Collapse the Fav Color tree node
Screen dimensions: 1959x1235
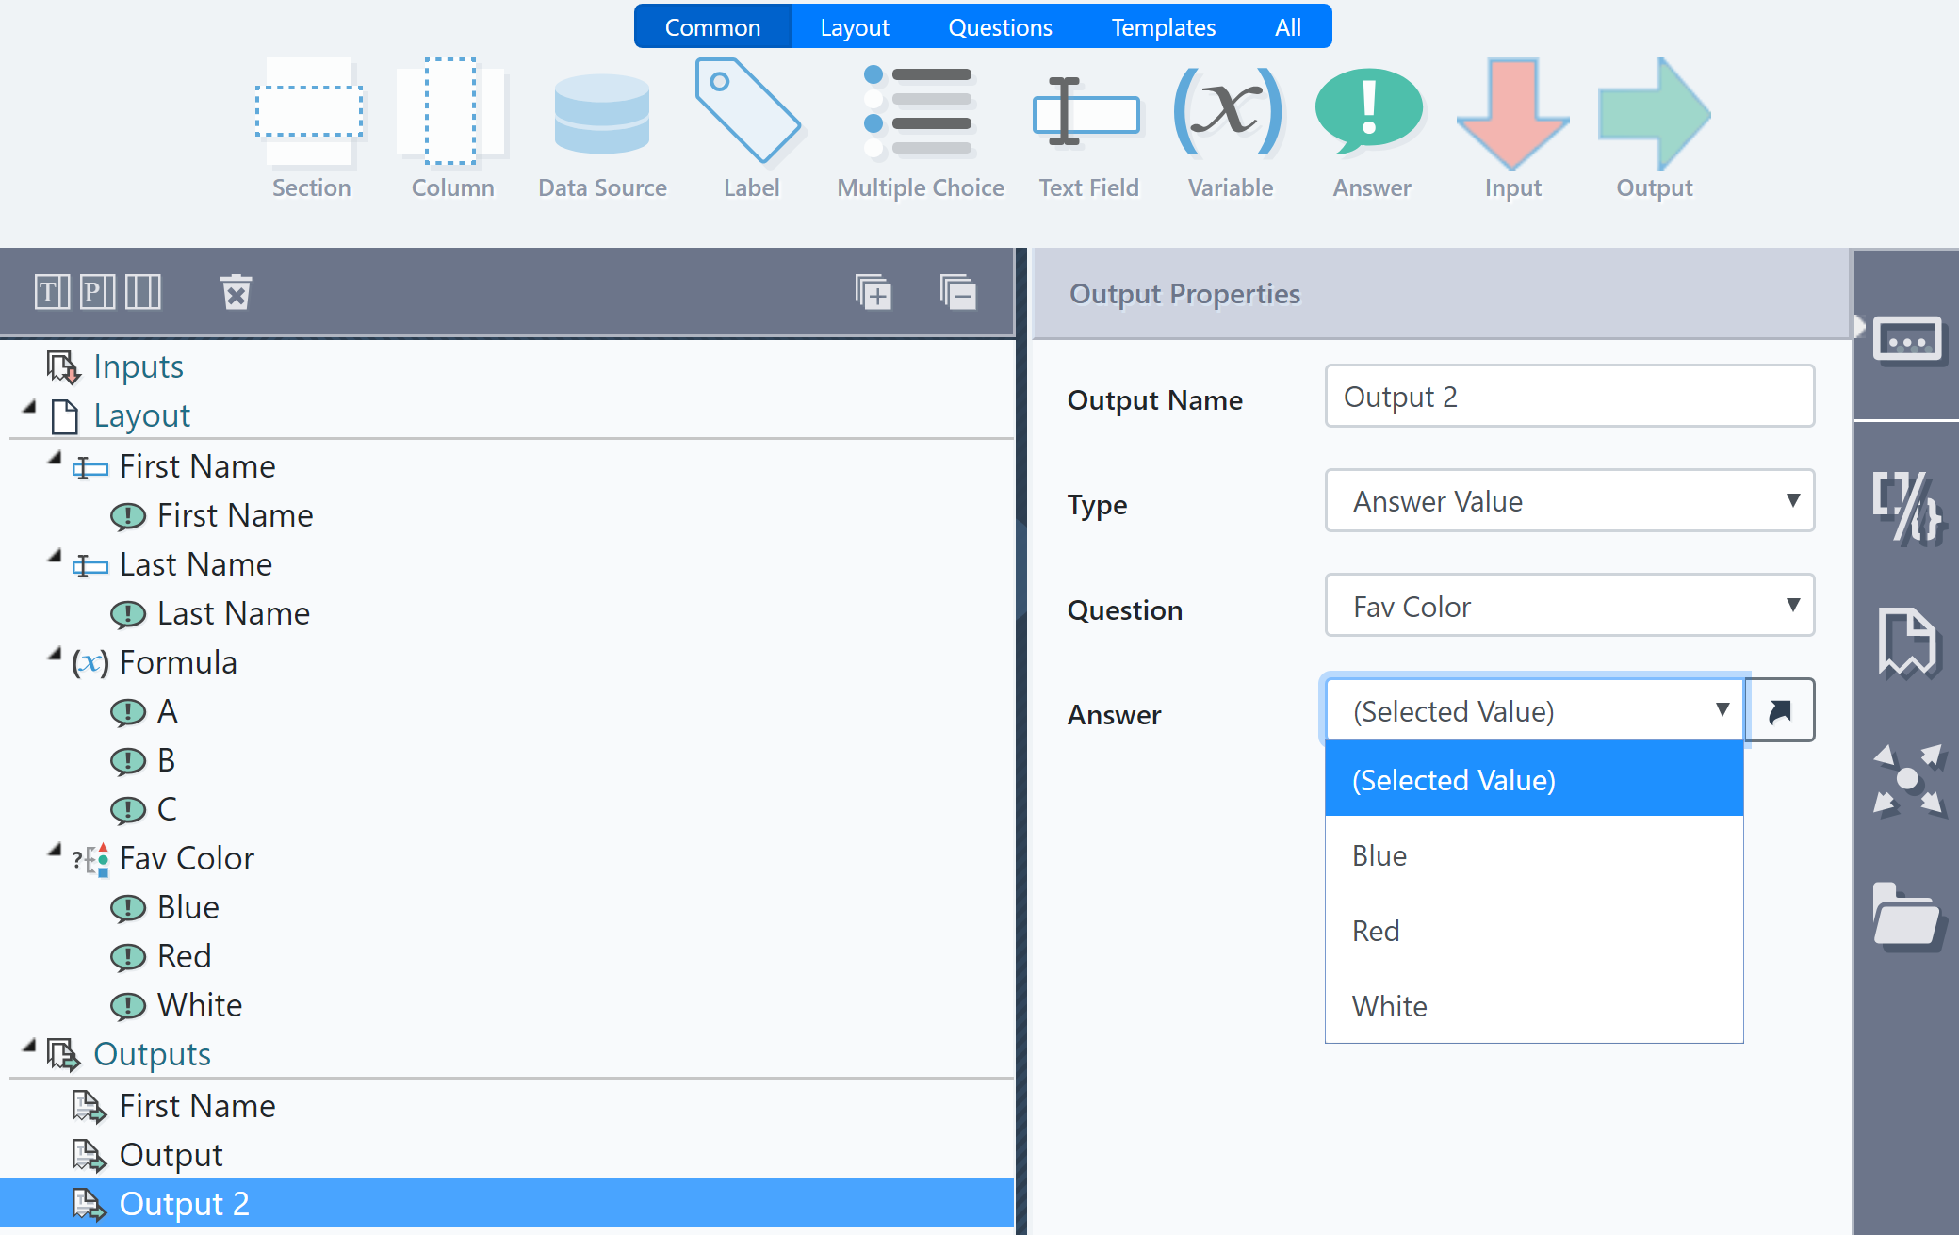click(x=55, y=851)
